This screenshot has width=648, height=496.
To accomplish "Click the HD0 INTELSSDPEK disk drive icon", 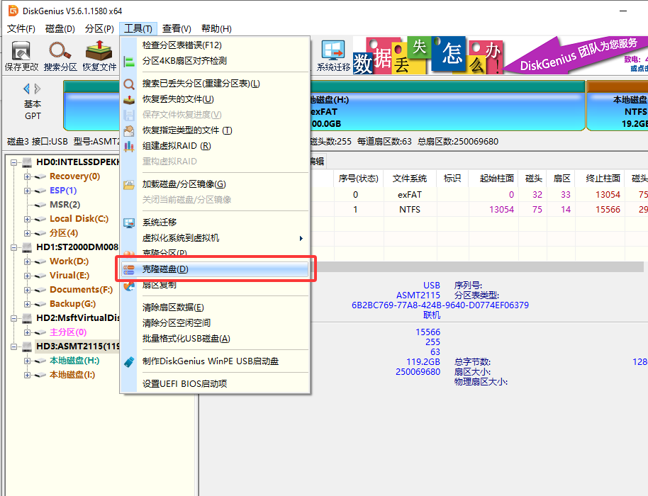I will coord(27,162).
